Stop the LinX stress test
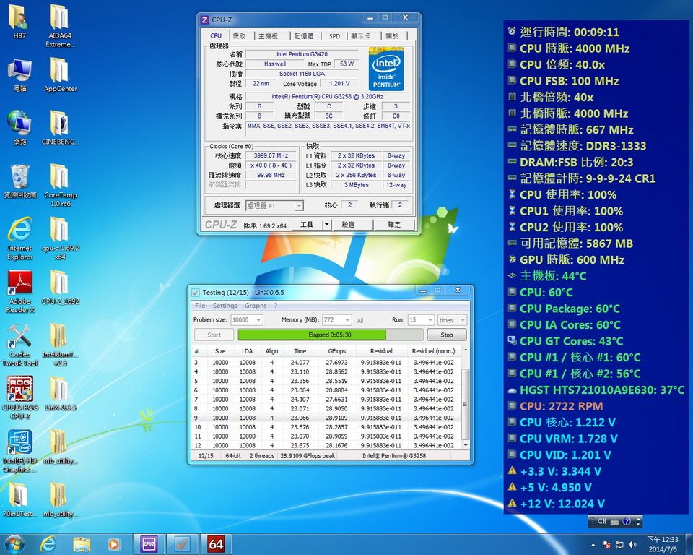 click(x=447, y=335)
